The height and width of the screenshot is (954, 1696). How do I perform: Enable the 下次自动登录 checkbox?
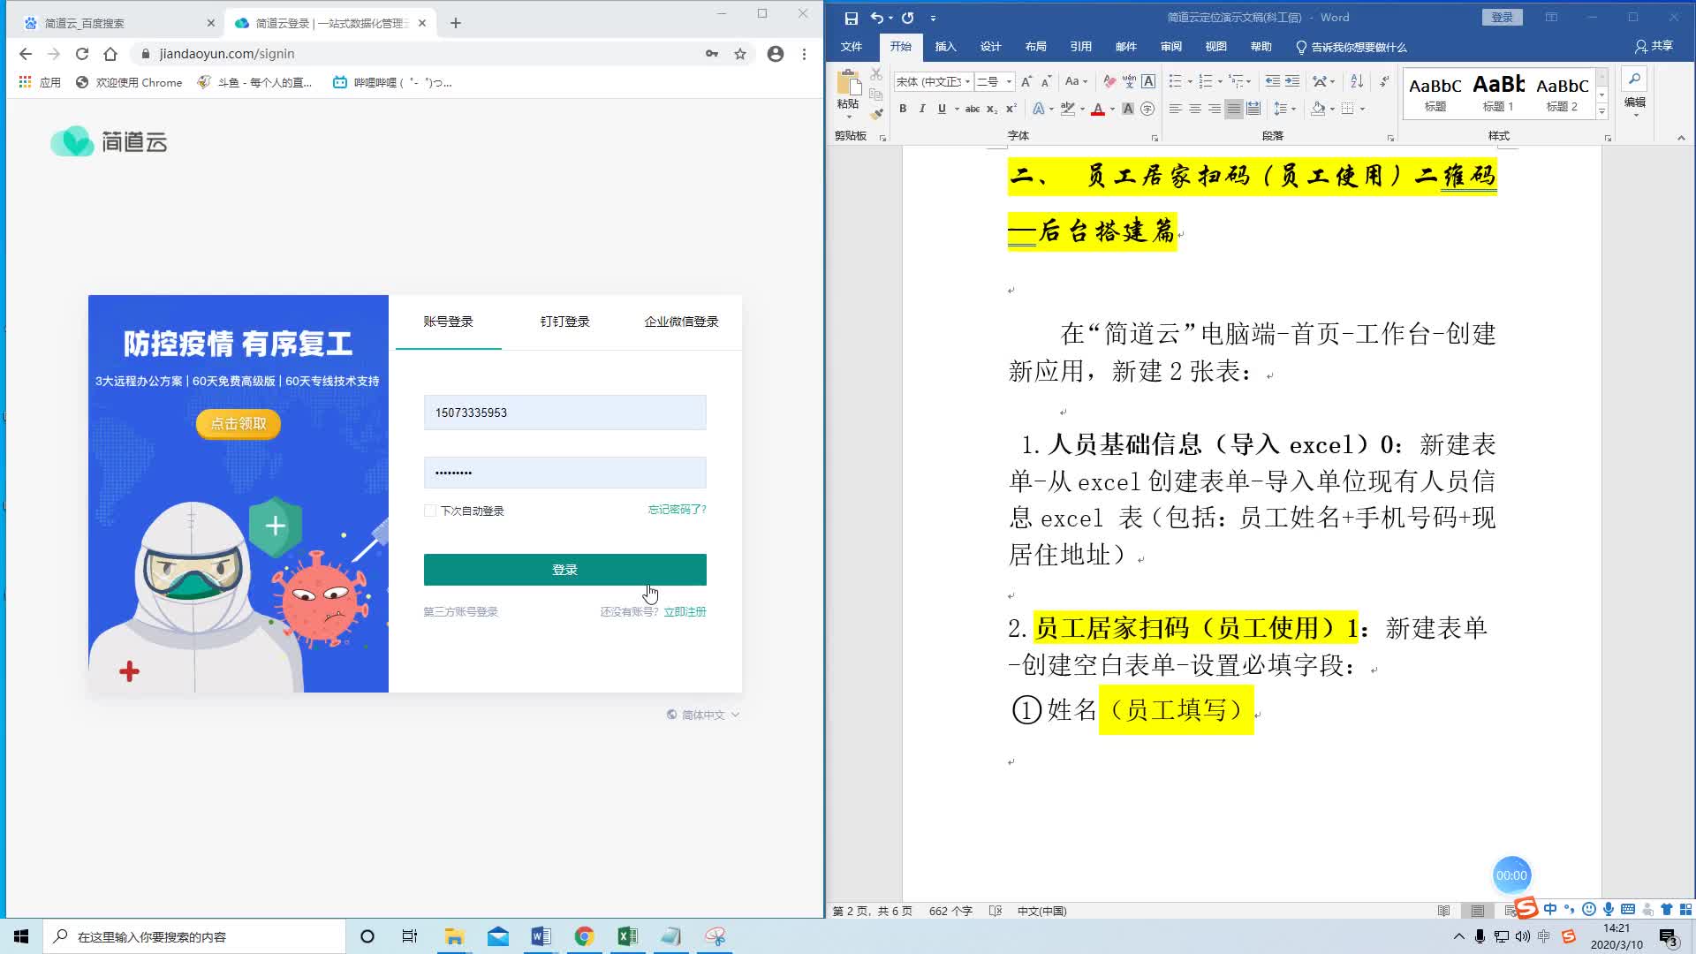(x=429, y=511)
